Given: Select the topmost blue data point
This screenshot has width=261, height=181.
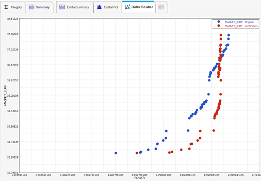Looking at the screenshot, I should click(x=229, y=35).
